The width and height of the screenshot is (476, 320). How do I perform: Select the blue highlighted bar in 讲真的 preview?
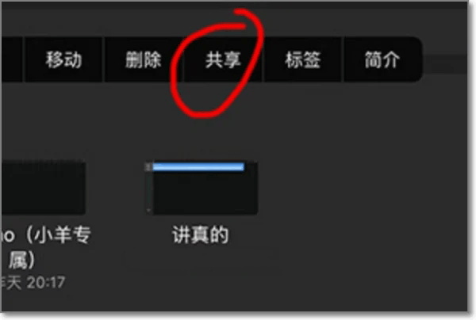pos(198,166)
